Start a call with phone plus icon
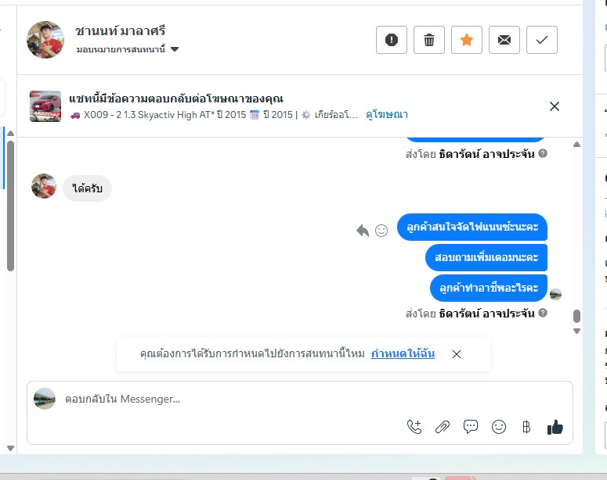This screenshot has width=607, height=480. coord(414,427)
